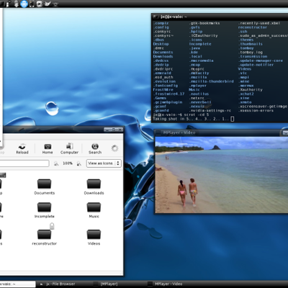Click the terminal icon in terminal title bar
The height and width of the screenshot is (288, 288).
[156, 17]
